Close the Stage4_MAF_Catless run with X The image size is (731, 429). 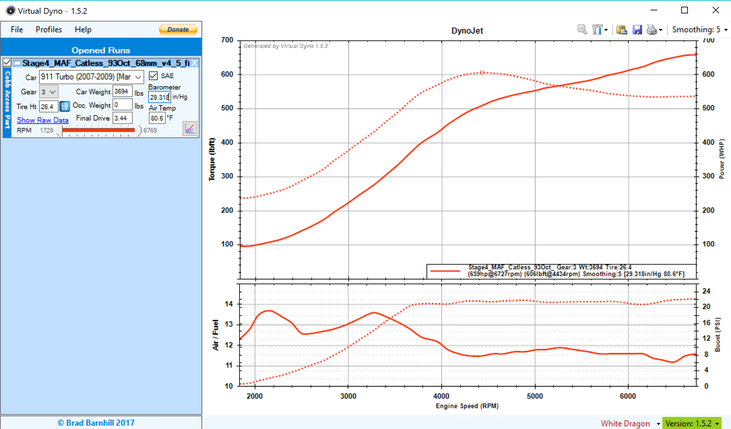pyautogui.click(x=195, y=63)
